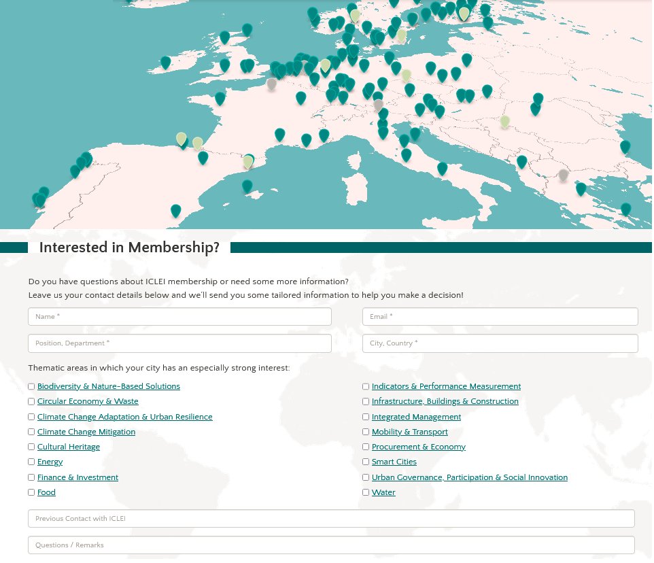Select the Position, Department field
The width and height of the screenshot is (654, 563).
pos(179,343)
